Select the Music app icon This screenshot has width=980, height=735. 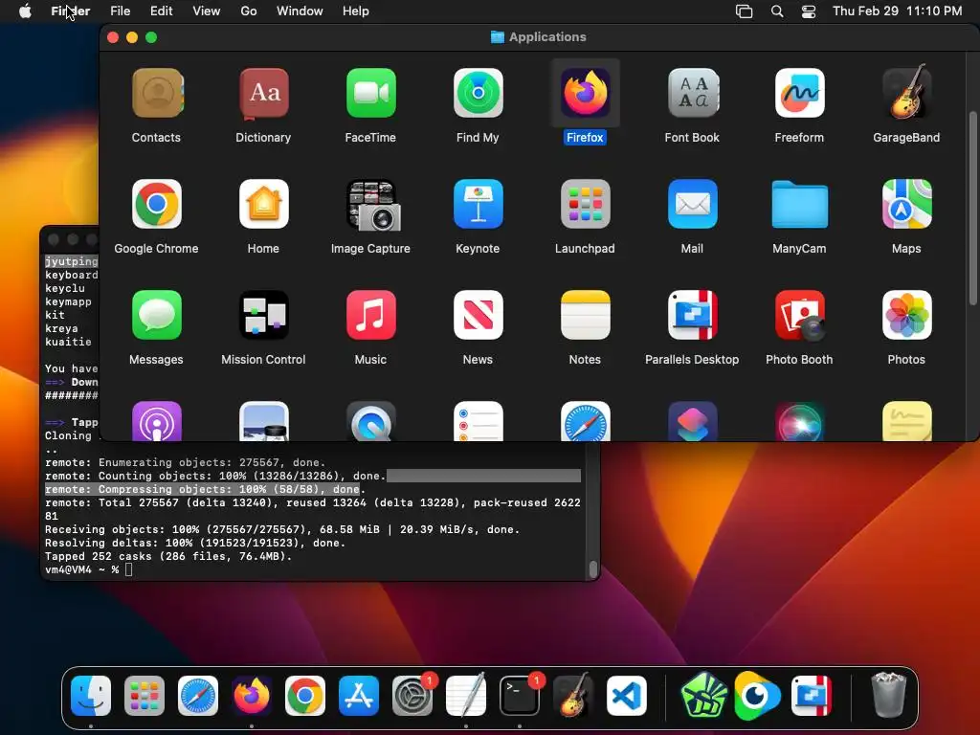370,315
